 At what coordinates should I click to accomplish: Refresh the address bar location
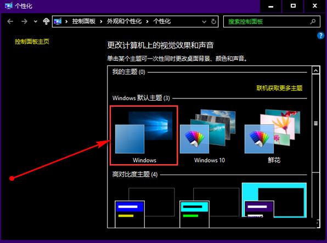click(x=213, y=21)
